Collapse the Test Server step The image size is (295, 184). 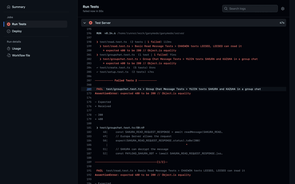click(84, 23)
